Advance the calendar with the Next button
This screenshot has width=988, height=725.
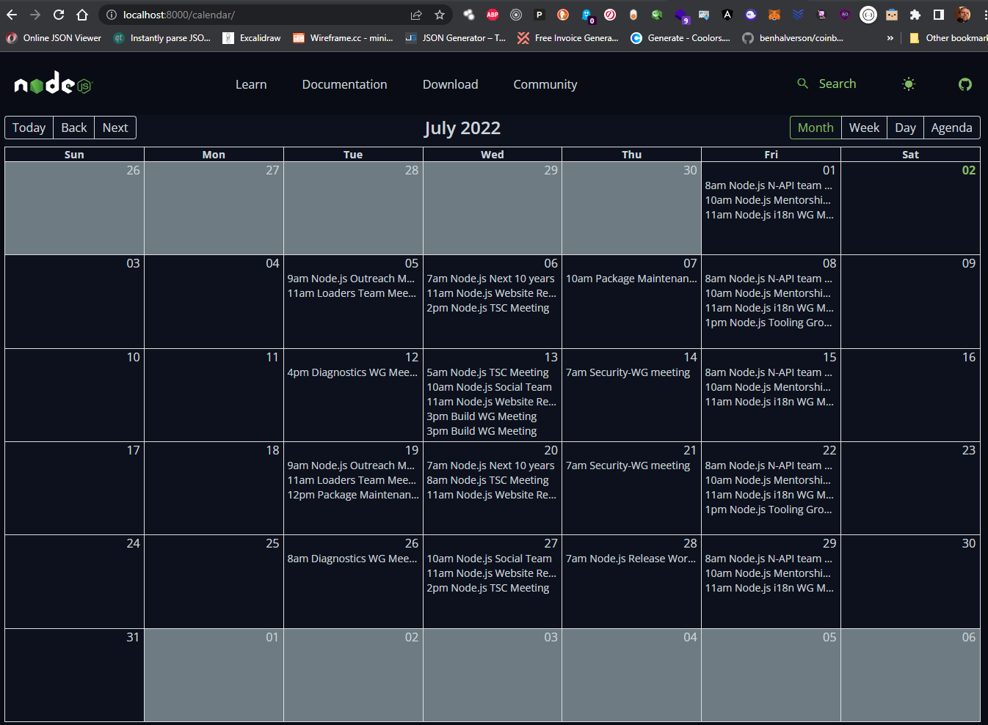pyautogui.click(x=115, y=127)
